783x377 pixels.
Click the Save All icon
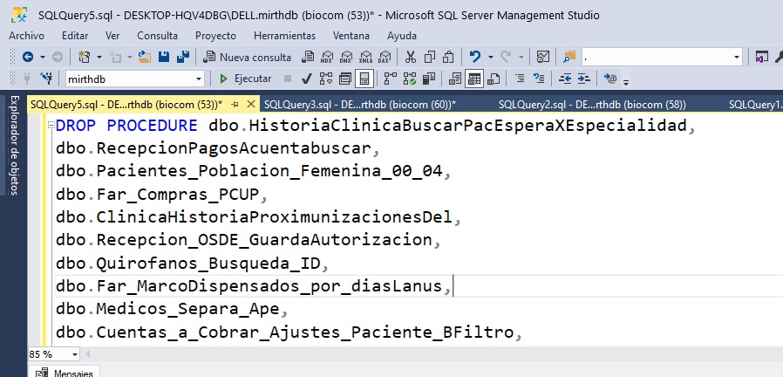[x=183, y=57]
